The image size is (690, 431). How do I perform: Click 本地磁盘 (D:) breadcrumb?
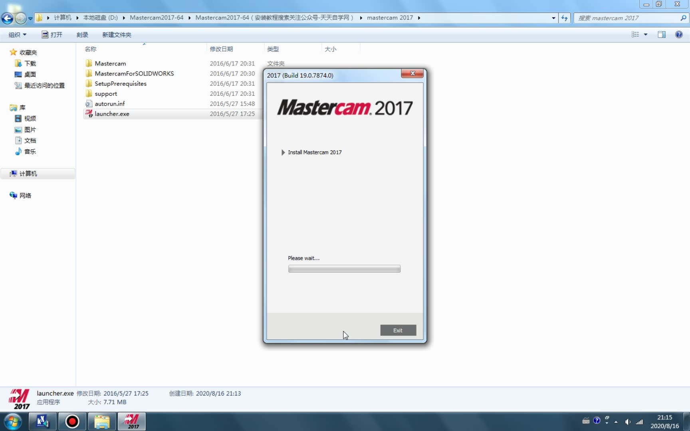tap(100, 18)
